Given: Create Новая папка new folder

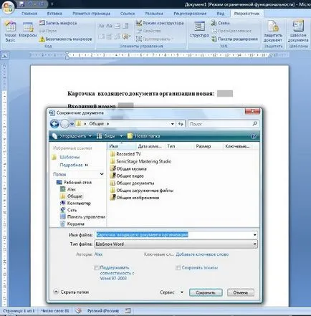Looking at the screenshot, I should (143, 136).
